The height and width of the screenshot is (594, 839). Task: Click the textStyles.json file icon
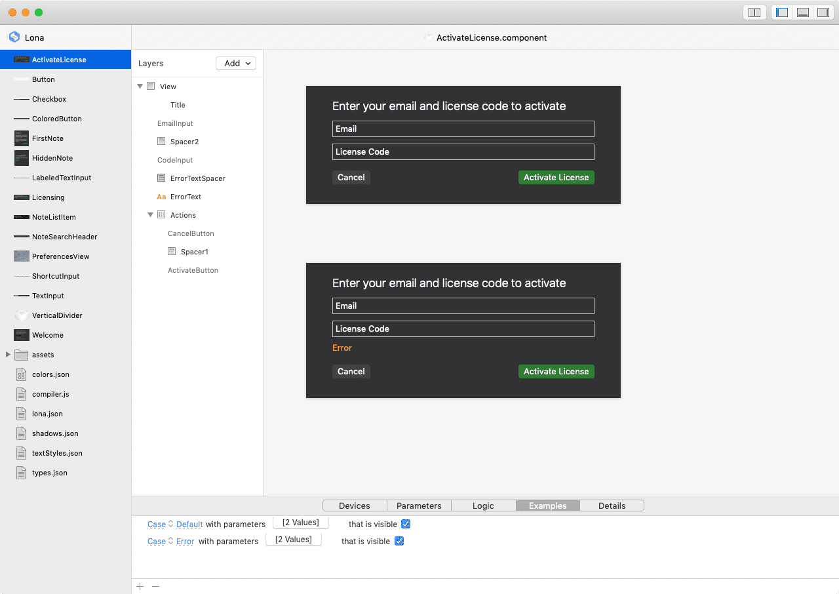tap(22, 453)
